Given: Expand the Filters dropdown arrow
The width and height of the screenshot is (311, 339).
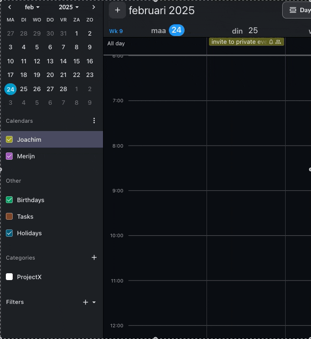Looking at the screenshot, I should (94, 302).
